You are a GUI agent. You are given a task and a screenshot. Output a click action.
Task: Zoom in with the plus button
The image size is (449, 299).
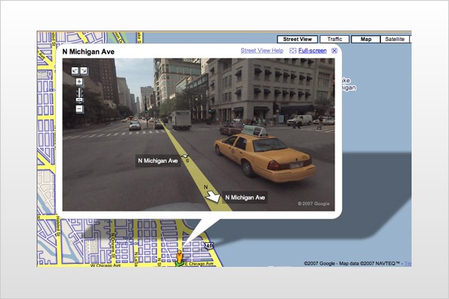(x=79, y=81)
